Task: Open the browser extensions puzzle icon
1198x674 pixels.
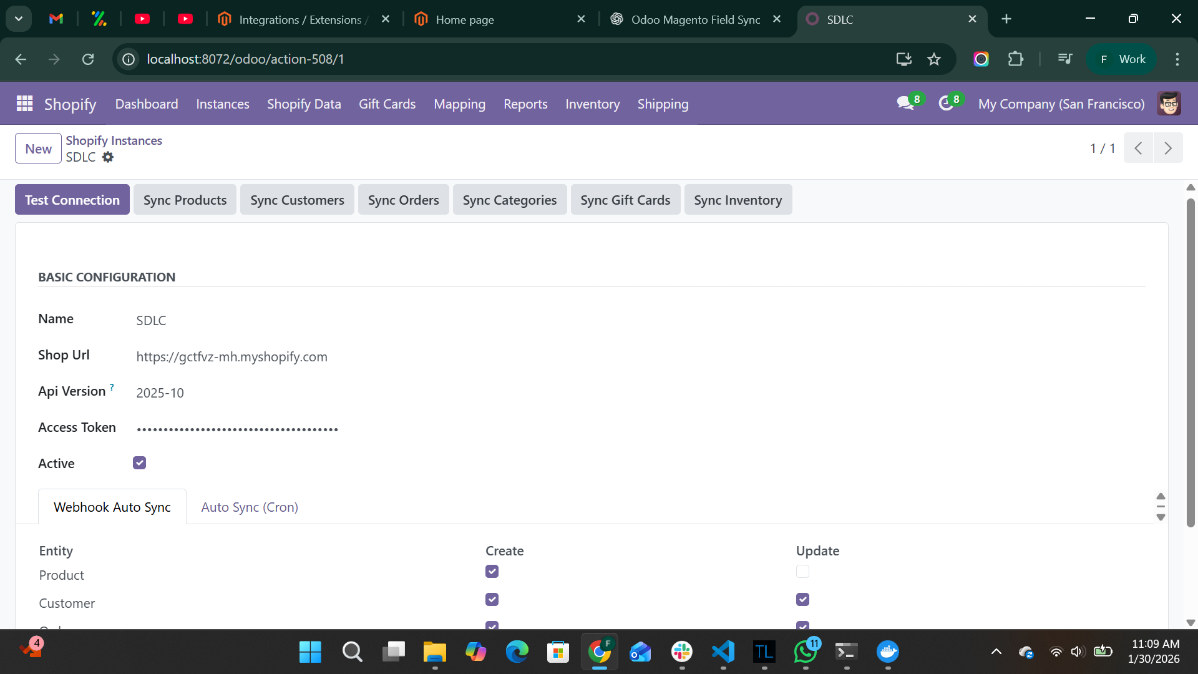Action: click(x=1016, y=59)
